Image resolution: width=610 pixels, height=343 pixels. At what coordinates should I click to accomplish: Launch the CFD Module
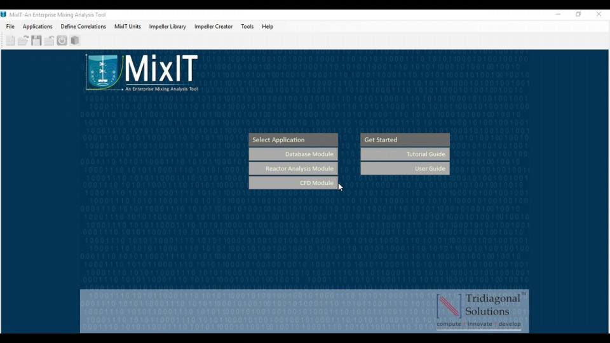pyautogui.click(x=294, y=183)
